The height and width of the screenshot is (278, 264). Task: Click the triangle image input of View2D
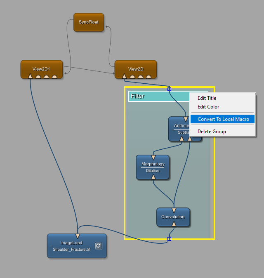coord(124,76)
